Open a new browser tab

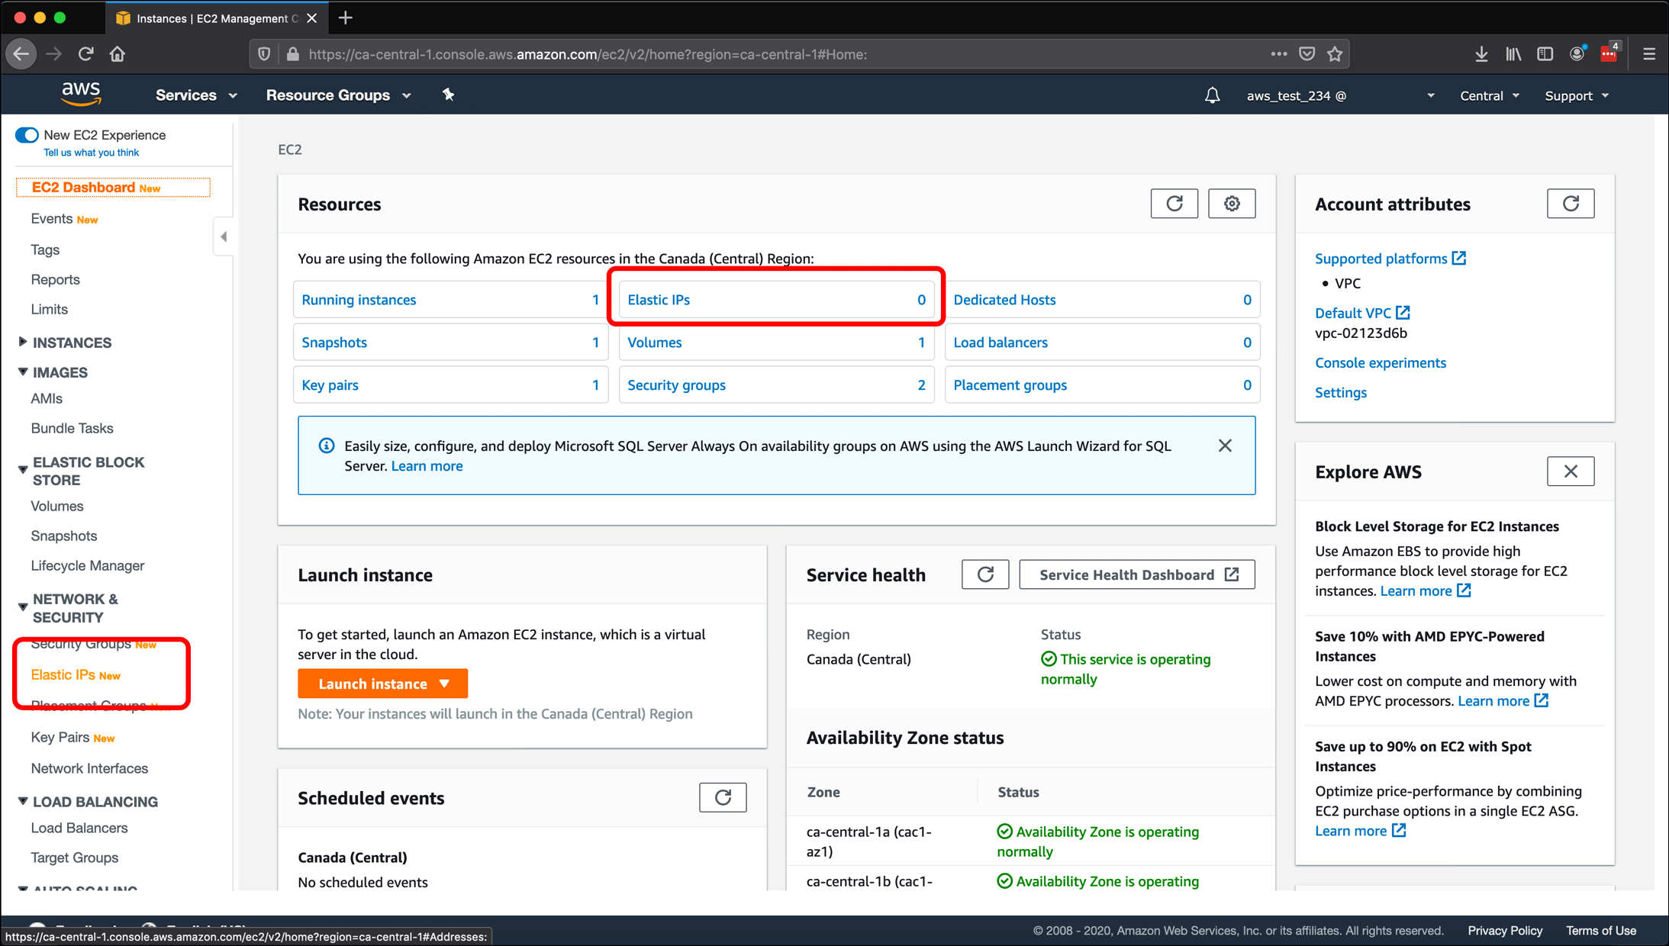[346, 18]
